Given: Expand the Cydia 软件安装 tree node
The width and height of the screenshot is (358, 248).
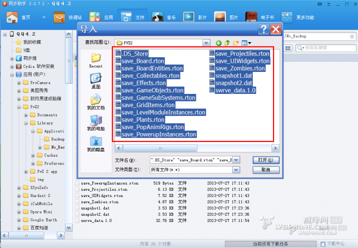Looking at the screenshot, I should click(12, 67).
